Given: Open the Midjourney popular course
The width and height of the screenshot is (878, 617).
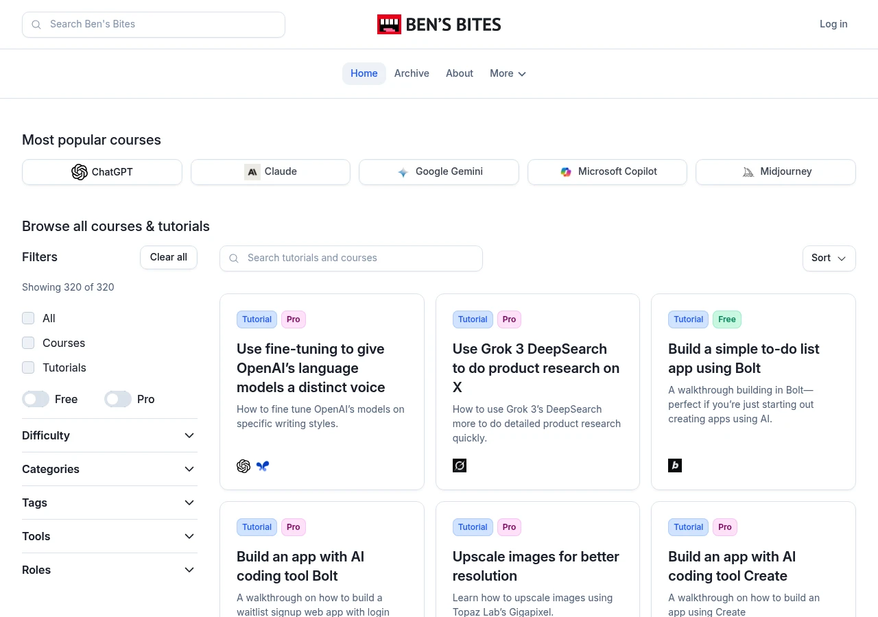Looking at the screenshot, I should click(x=776, y=172).
